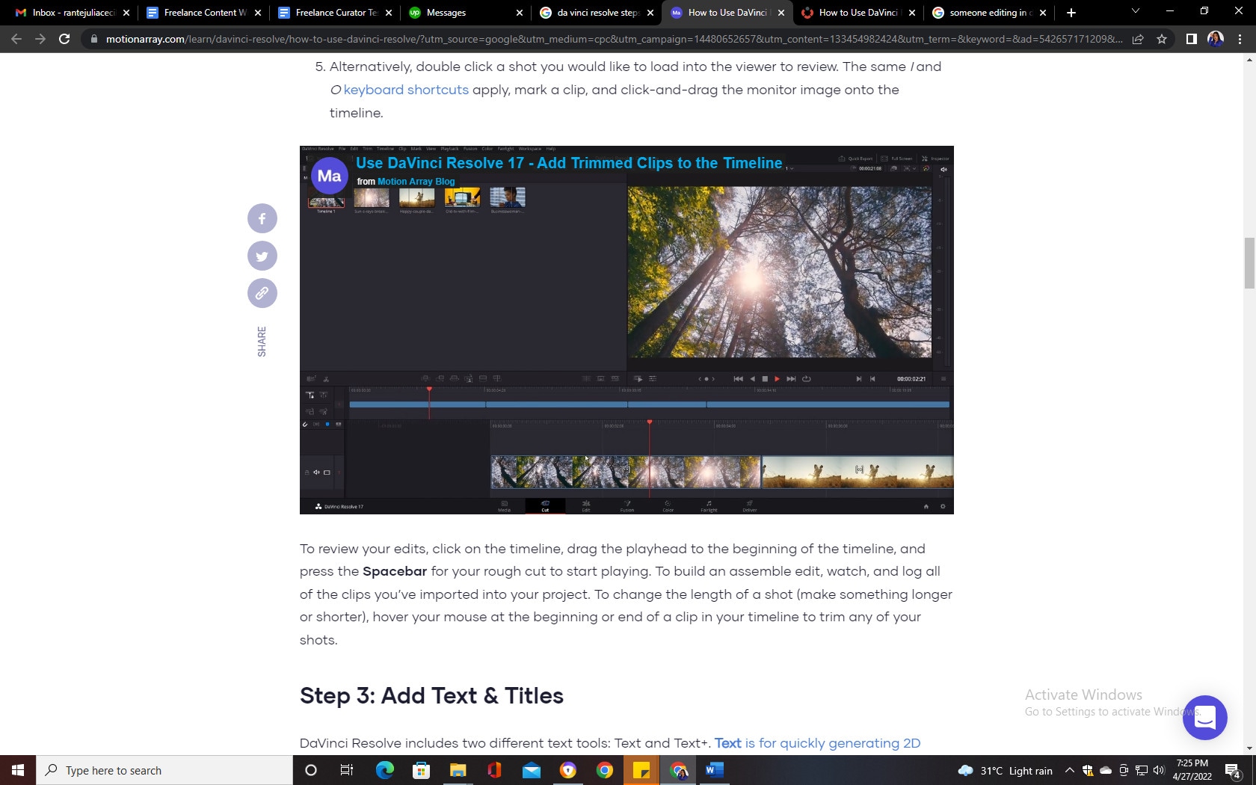Open Sticky Notes from the taskbar
This screenshot has width=1256, height=785.
click(x=641, y=770)
